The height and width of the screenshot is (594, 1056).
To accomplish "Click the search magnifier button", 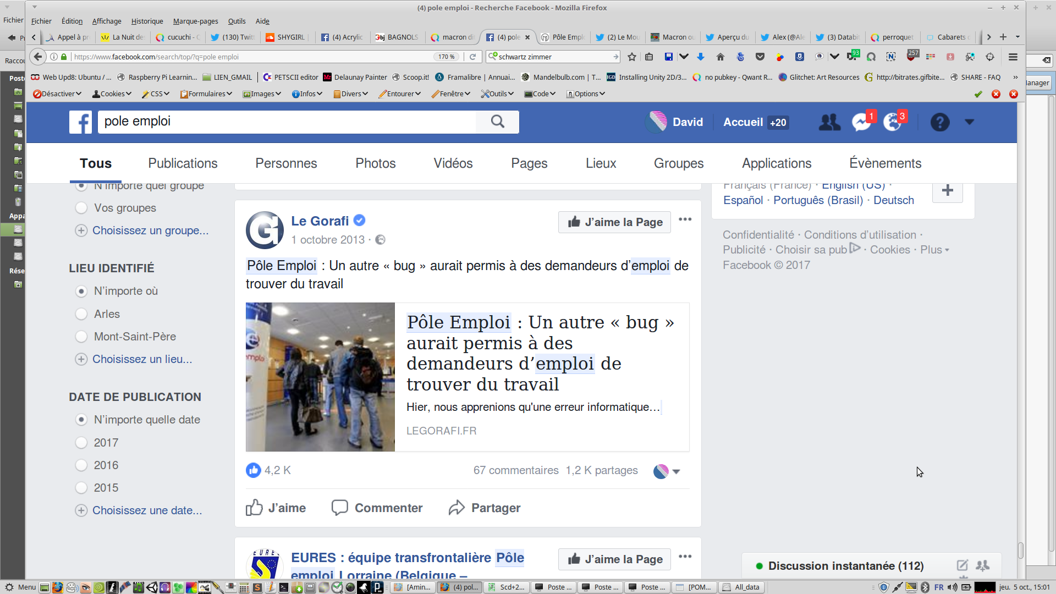I will click(x=497, y=122).
